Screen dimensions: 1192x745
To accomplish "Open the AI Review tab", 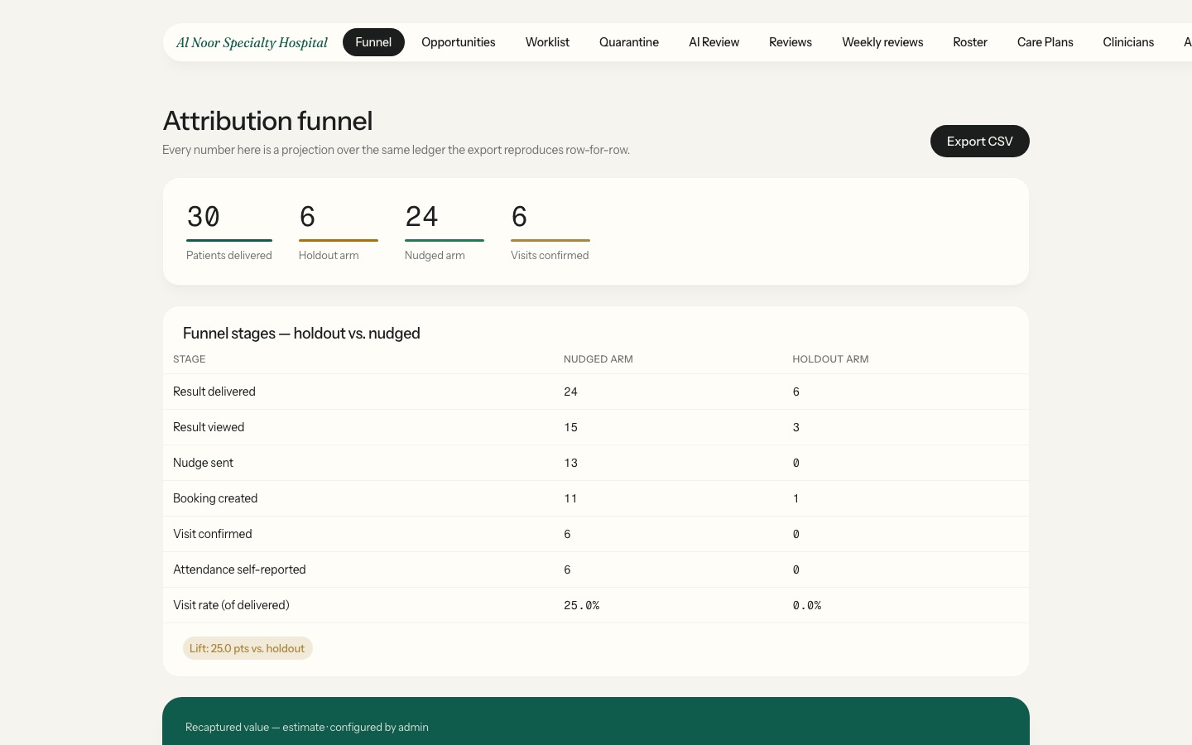I will pos(714,42).
